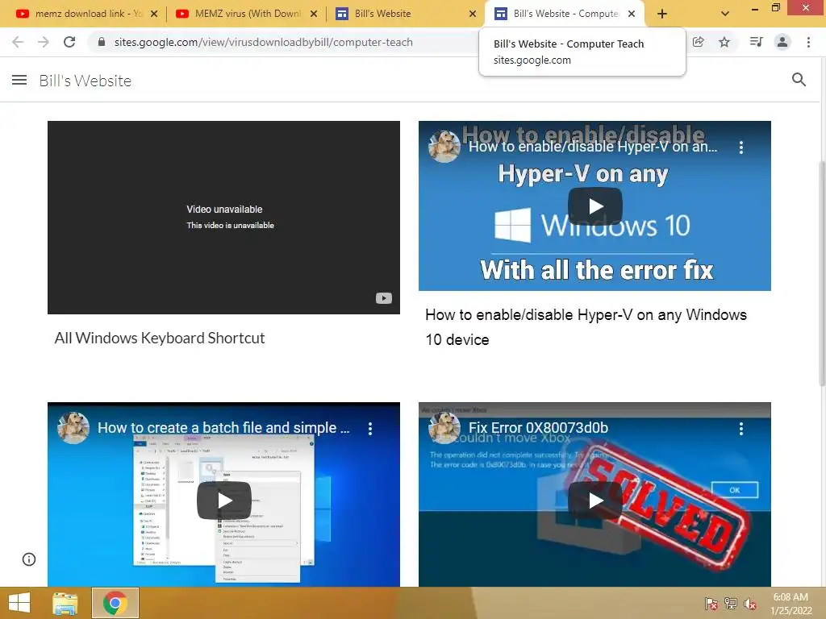
Task: Close the Computer Teach tab
Action: (632, 15)
